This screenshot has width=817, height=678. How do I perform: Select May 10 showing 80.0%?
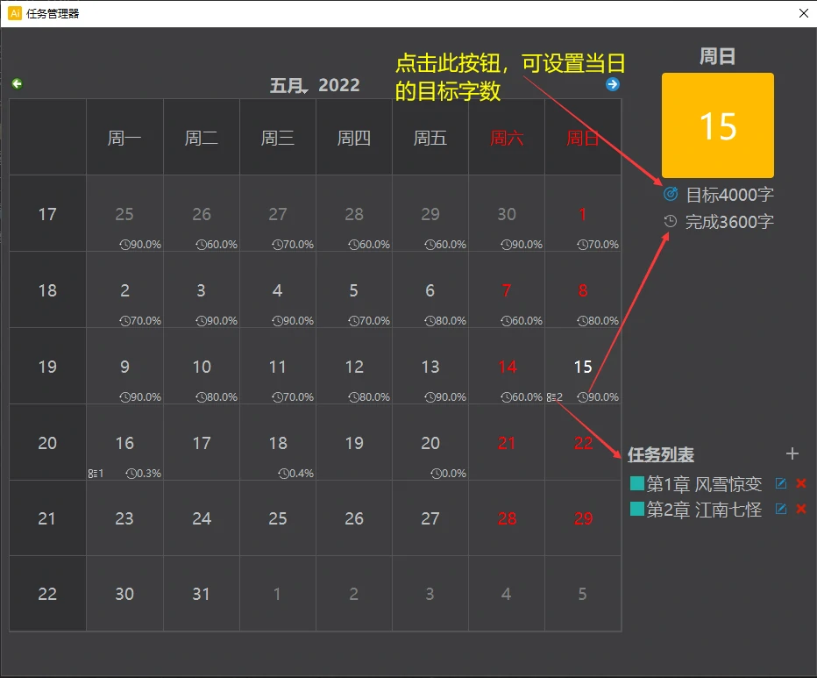(201, 366)
